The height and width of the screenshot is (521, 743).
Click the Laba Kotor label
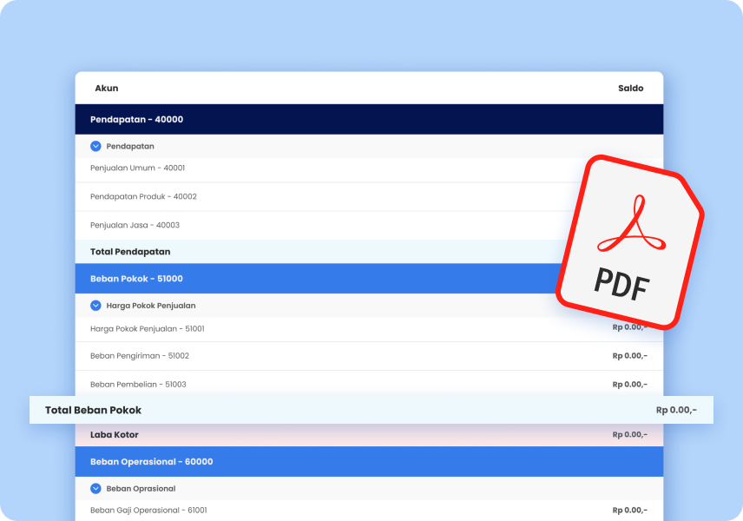[115, 435]
